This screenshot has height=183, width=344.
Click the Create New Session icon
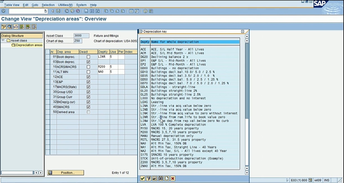coord(131,11)
